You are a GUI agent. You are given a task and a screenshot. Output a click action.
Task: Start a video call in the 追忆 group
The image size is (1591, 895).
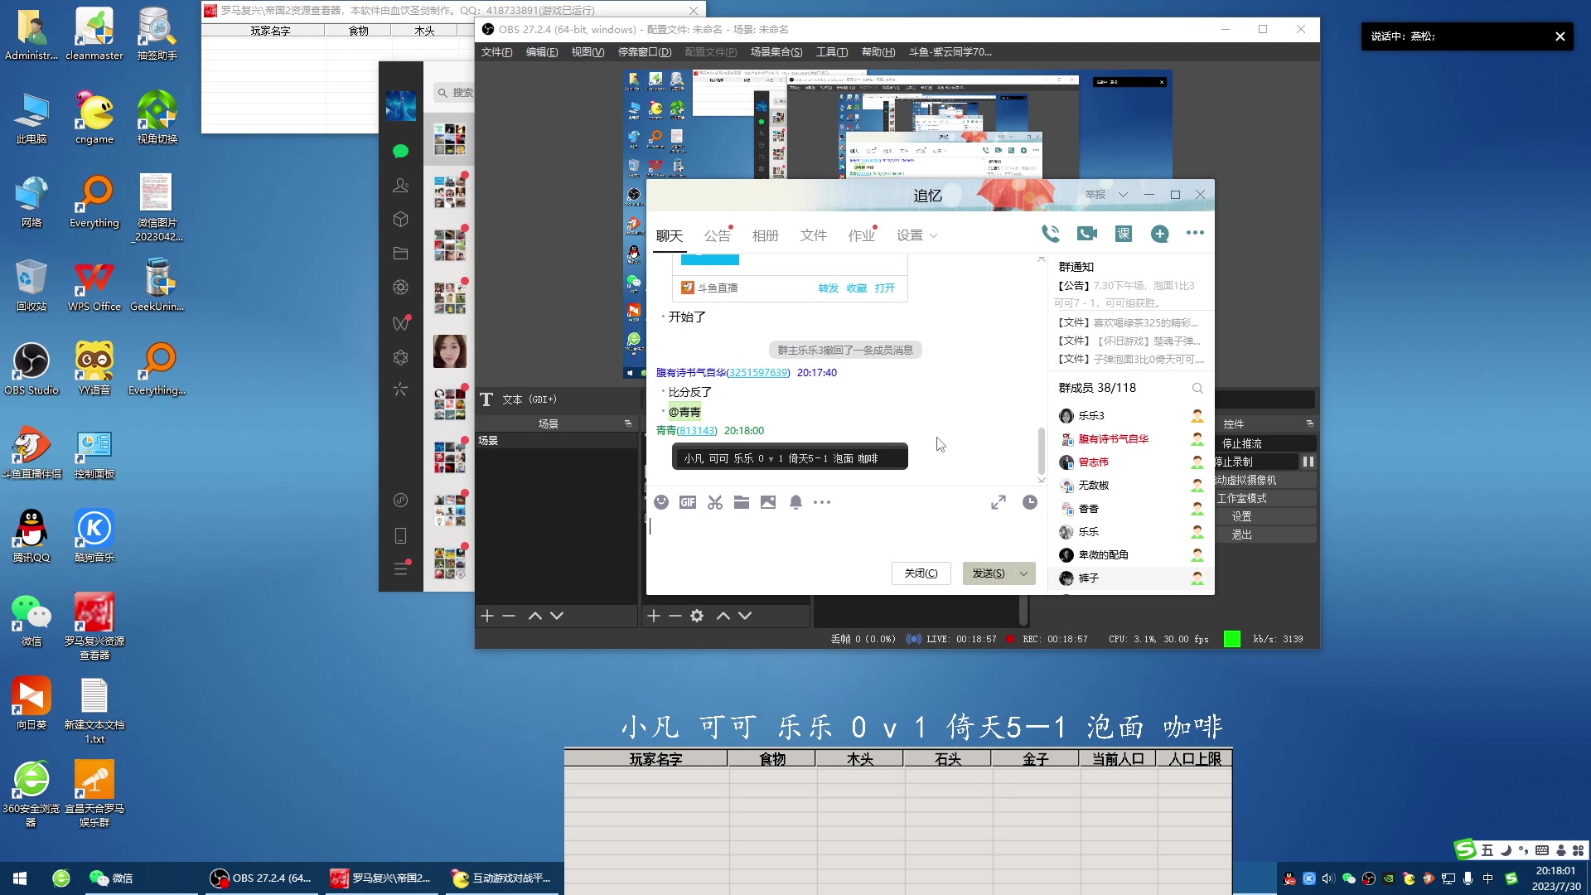[1086, 234]
